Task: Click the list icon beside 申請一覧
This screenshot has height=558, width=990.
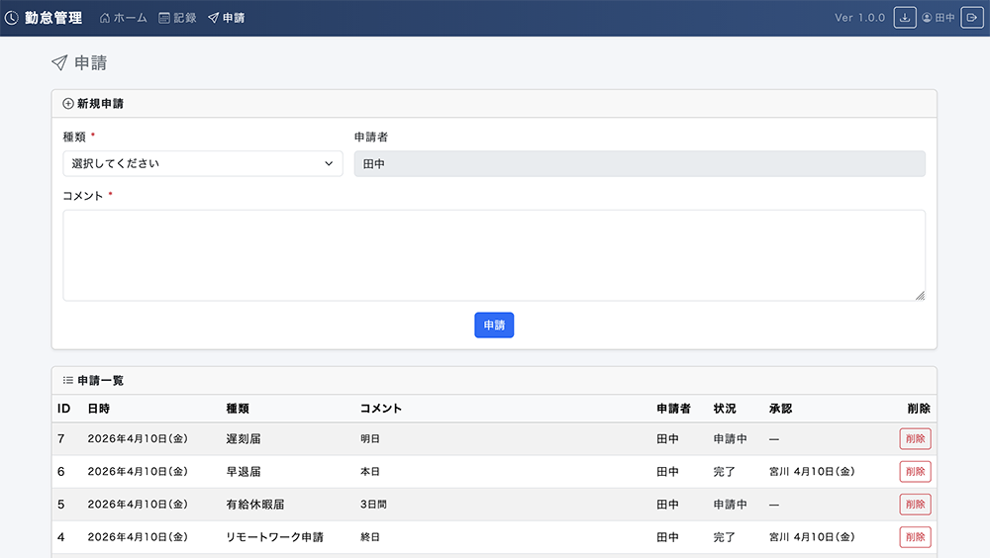Action: pos(68,380)
